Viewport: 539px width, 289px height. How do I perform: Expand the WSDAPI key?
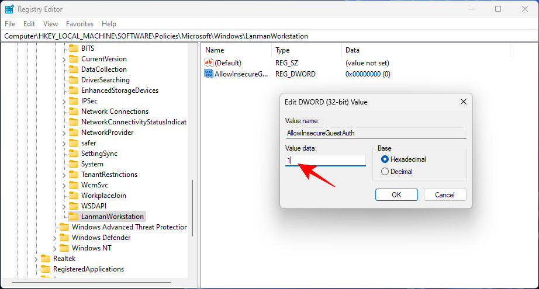pyautogui.click(x=64, y=207)
